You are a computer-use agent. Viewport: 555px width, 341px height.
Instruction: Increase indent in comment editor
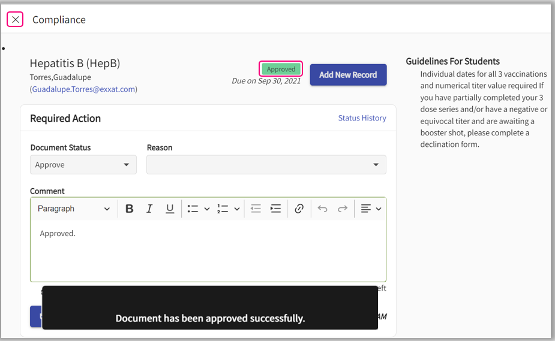[x=276, y=209]
